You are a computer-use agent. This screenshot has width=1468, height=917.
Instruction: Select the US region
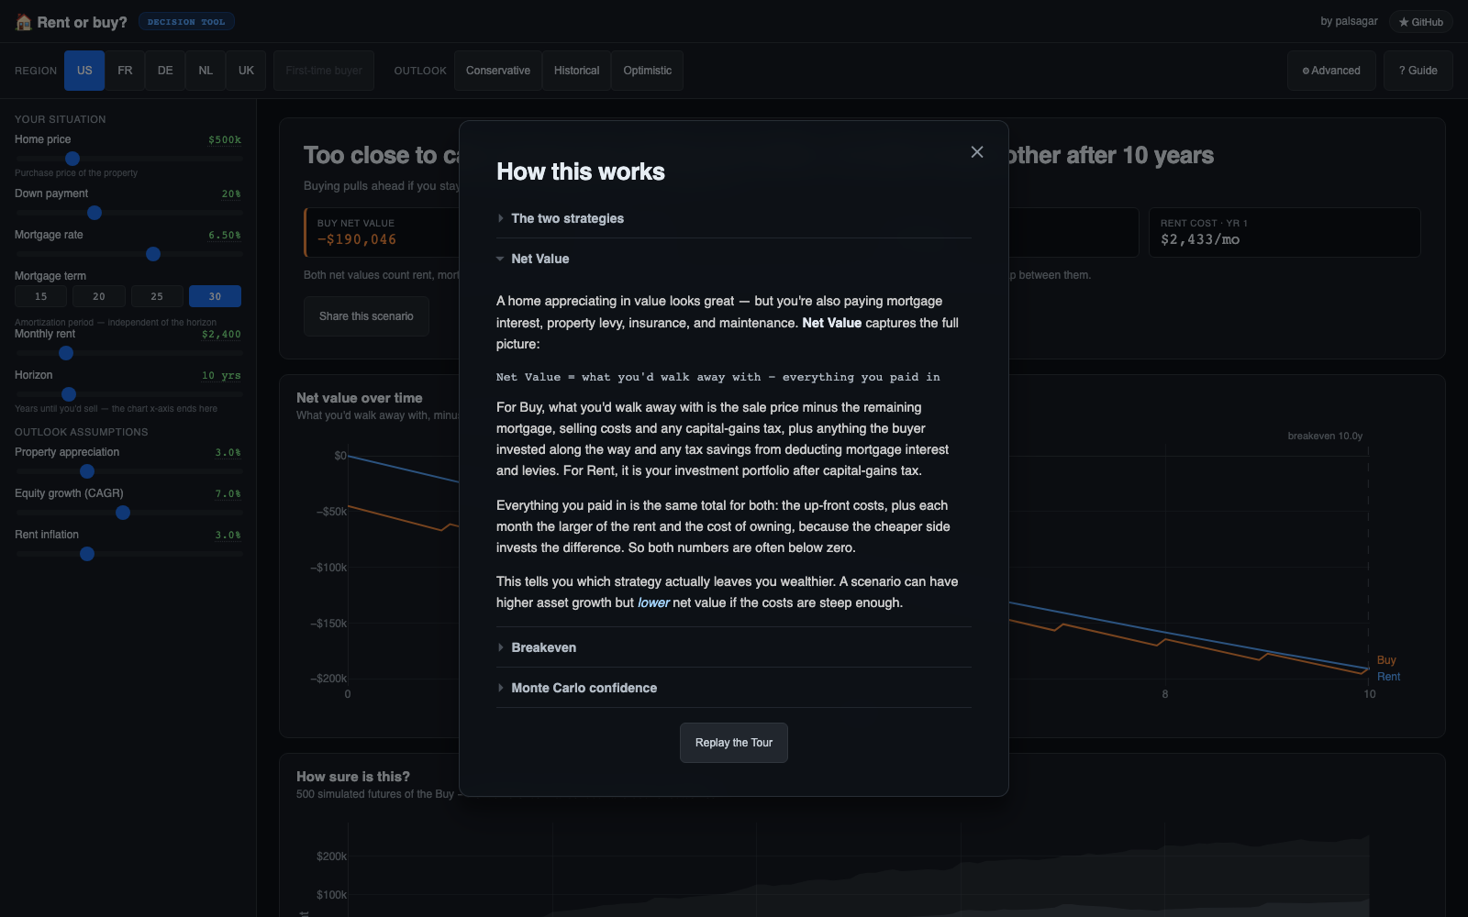84,71
